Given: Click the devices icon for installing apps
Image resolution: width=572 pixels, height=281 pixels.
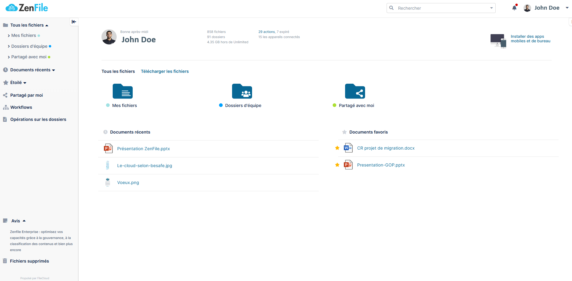Looking at the screenshot, I should [498, 41].
